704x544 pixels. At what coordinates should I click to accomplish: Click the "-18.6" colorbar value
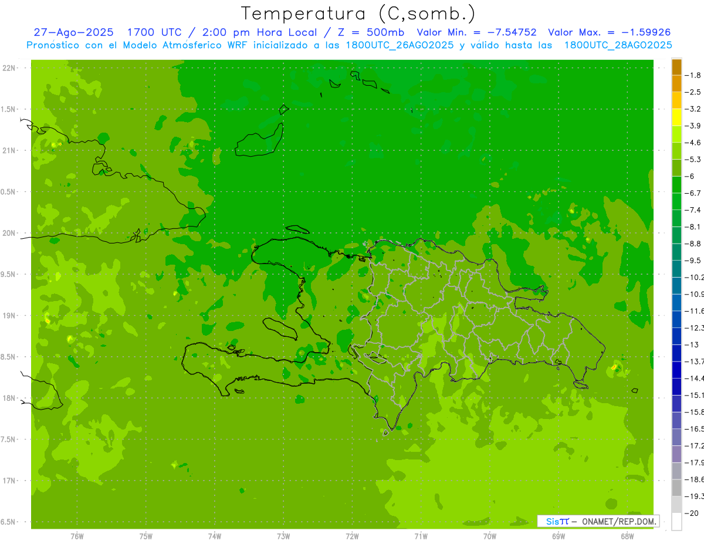click(x=694, y=479)
